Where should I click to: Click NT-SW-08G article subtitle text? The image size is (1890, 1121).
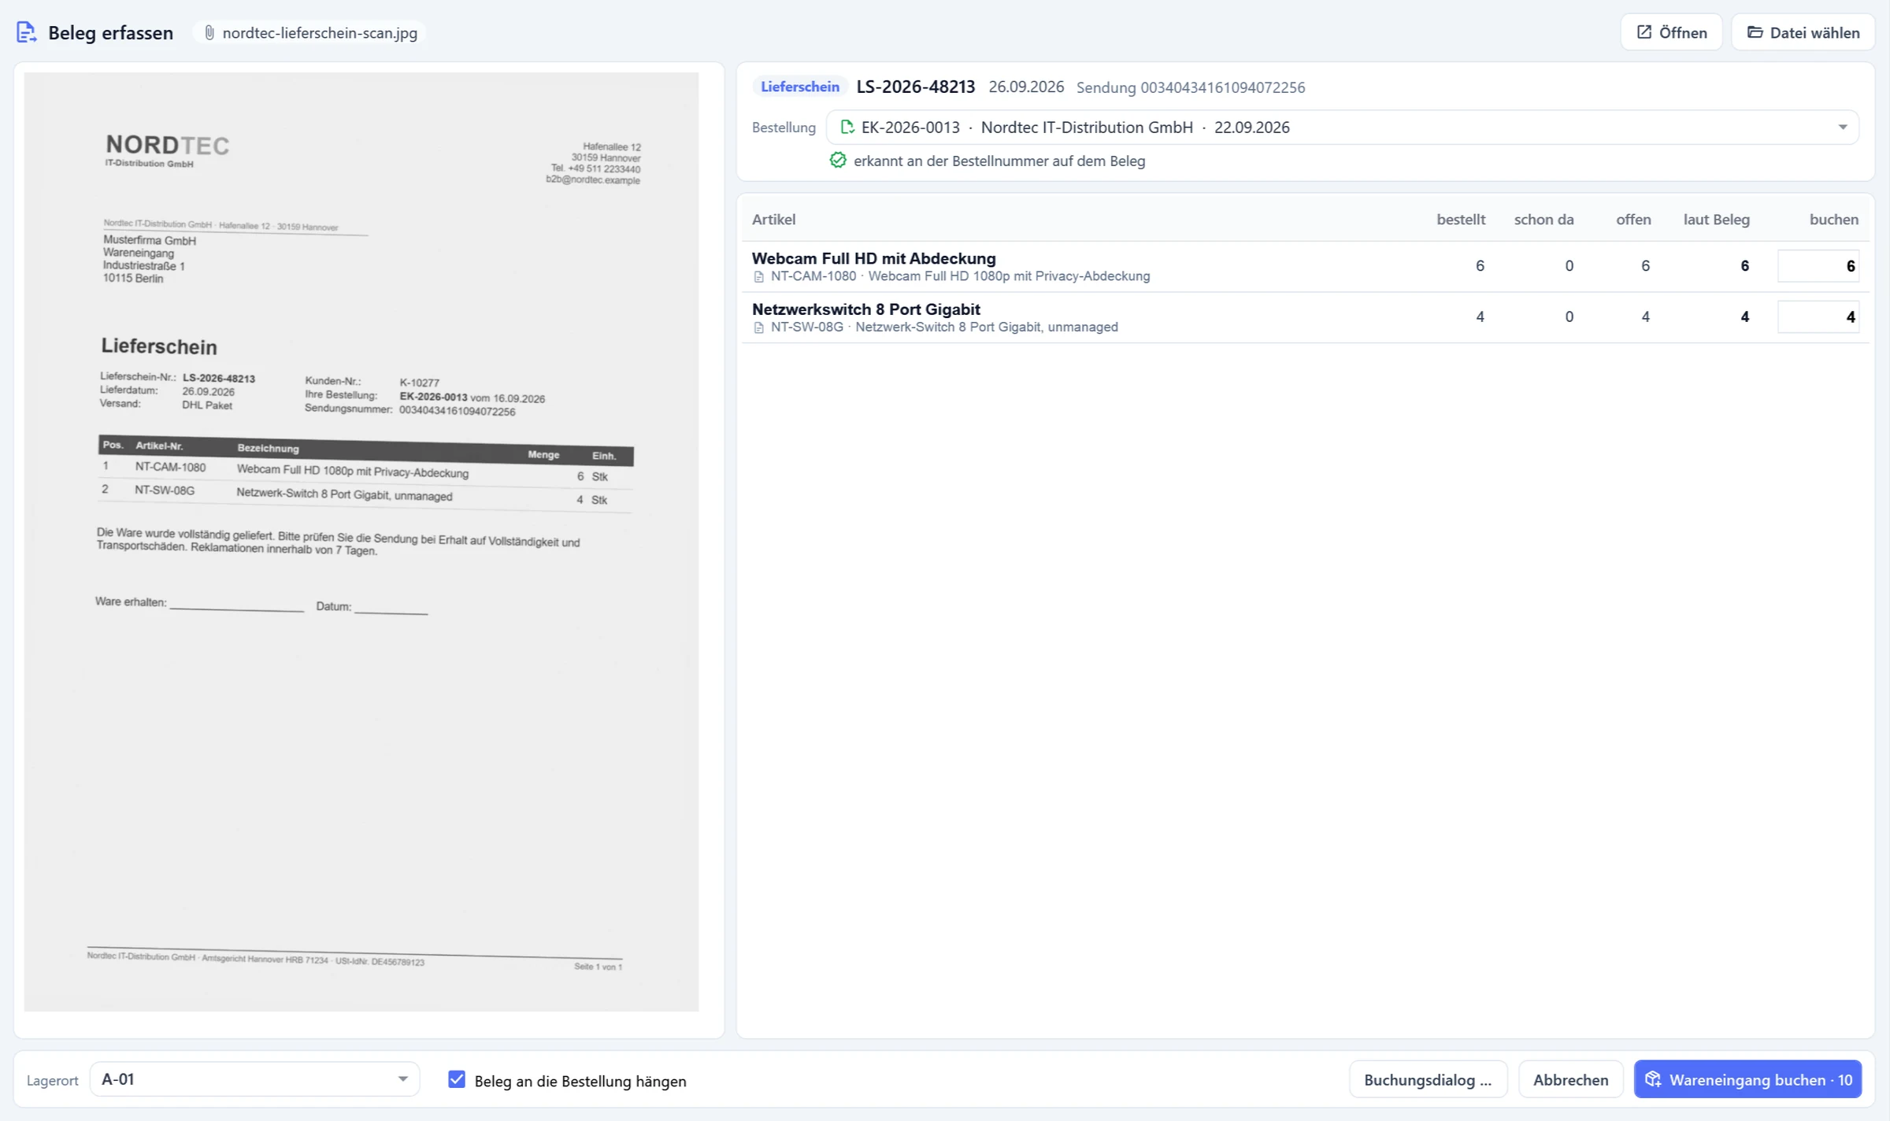[x=944, y=327]
